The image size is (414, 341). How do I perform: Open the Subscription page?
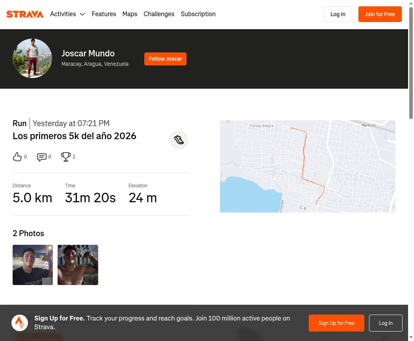[198, 14]
